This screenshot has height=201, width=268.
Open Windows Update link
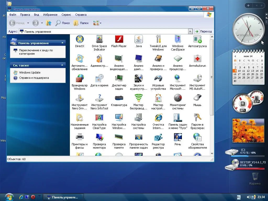(30, 72)
